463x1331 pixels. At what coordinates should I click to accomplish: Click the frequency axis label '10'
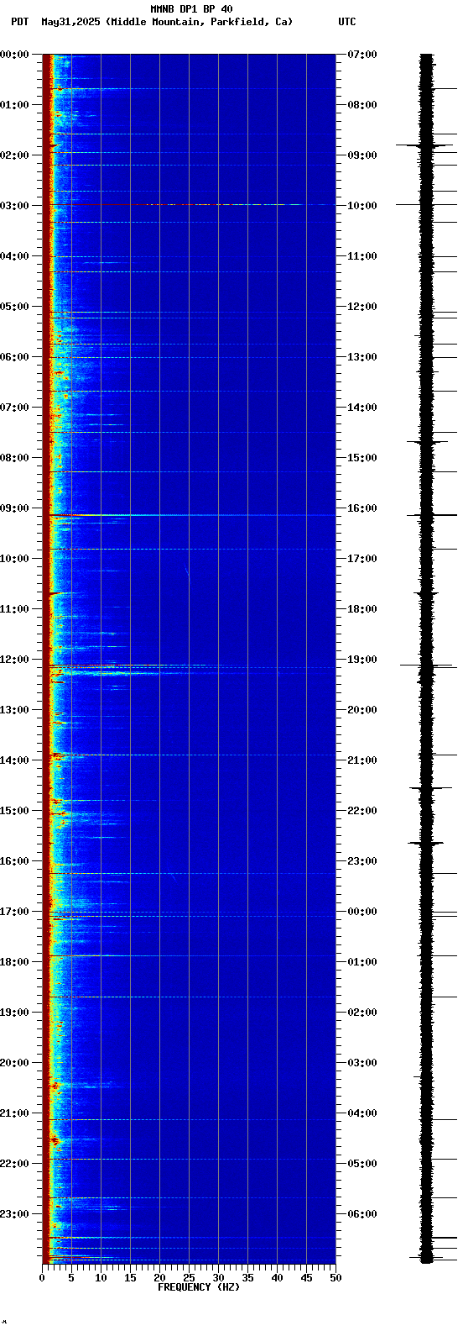tap(101, 1278)
